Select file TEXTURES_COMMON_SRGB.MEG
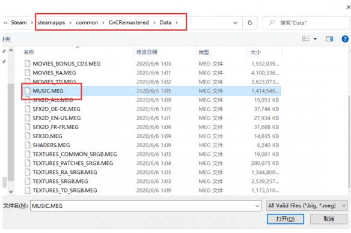The image size is (351, 233). click(75, 154)
